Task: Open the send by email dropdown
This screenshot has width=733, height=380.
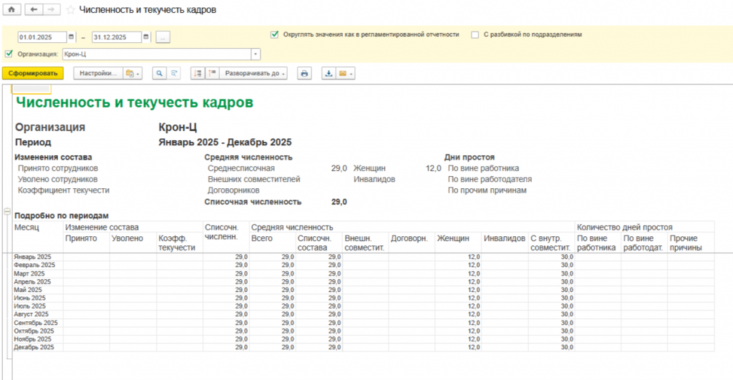Action: click(346, 73)
